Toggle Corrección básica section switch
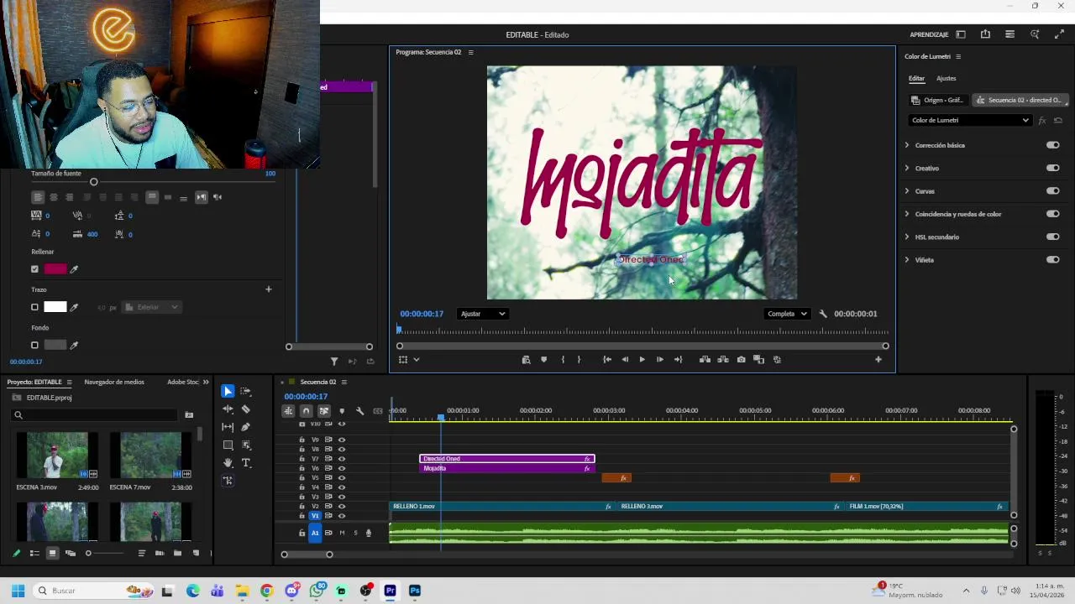Screen dimensions: 1075x604 pyautogui.click(x=1053, y=145)
